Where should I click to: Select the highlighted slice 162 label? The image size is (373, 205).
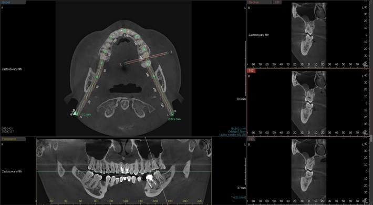251,71
